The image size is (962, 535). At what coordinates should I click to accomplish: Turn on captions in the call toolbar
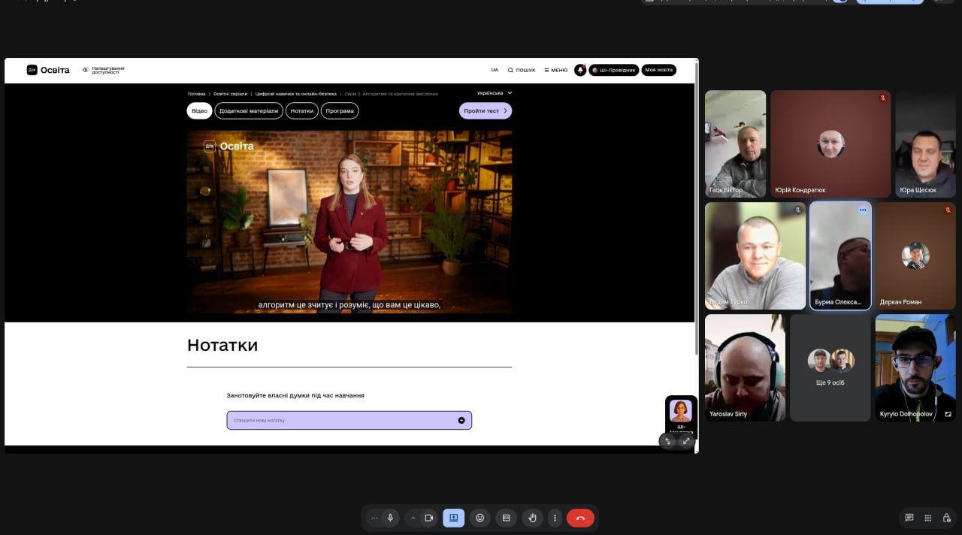point(506,518)
